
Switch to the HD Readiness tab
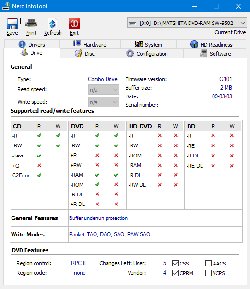[x=211, y=45]
